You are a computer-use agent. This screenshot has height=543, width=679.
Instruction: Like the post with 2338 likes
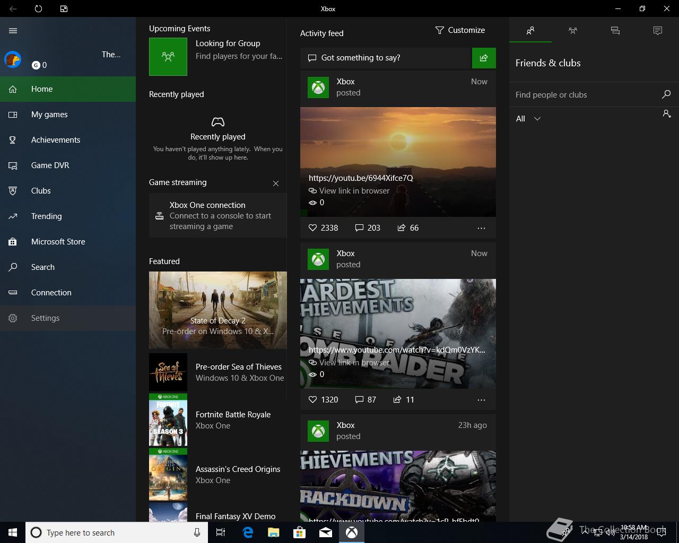323,228
